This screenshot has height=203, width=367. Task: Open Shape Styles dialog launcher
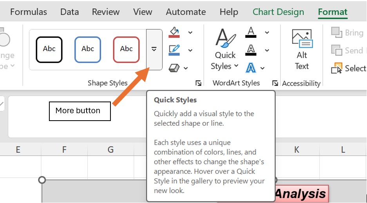pyautogui.click(x=198, y=83)
